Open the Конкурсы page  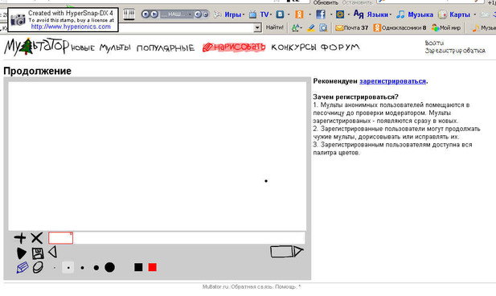[x=293, y=47]
